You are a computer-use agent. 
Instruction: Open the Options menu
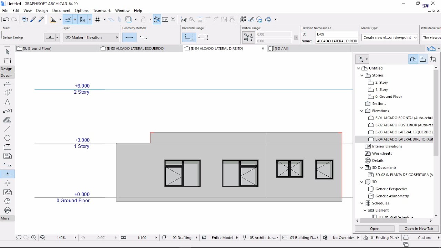82,11
